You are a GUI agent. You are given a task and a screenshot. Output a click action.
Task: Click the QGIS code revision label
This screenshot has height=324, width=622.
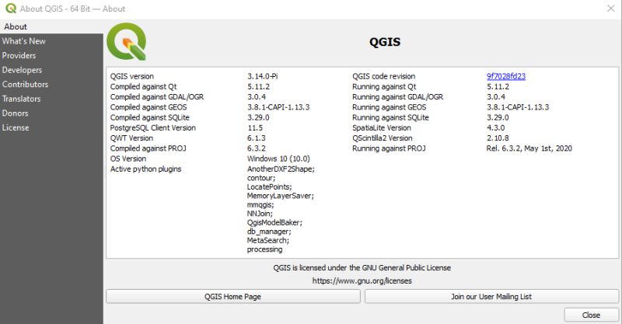pos(383,76)
